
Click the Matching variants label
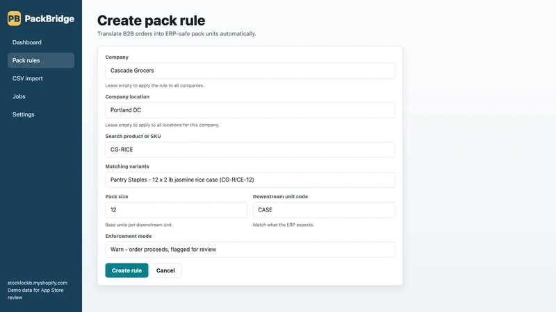coord(127,166)
